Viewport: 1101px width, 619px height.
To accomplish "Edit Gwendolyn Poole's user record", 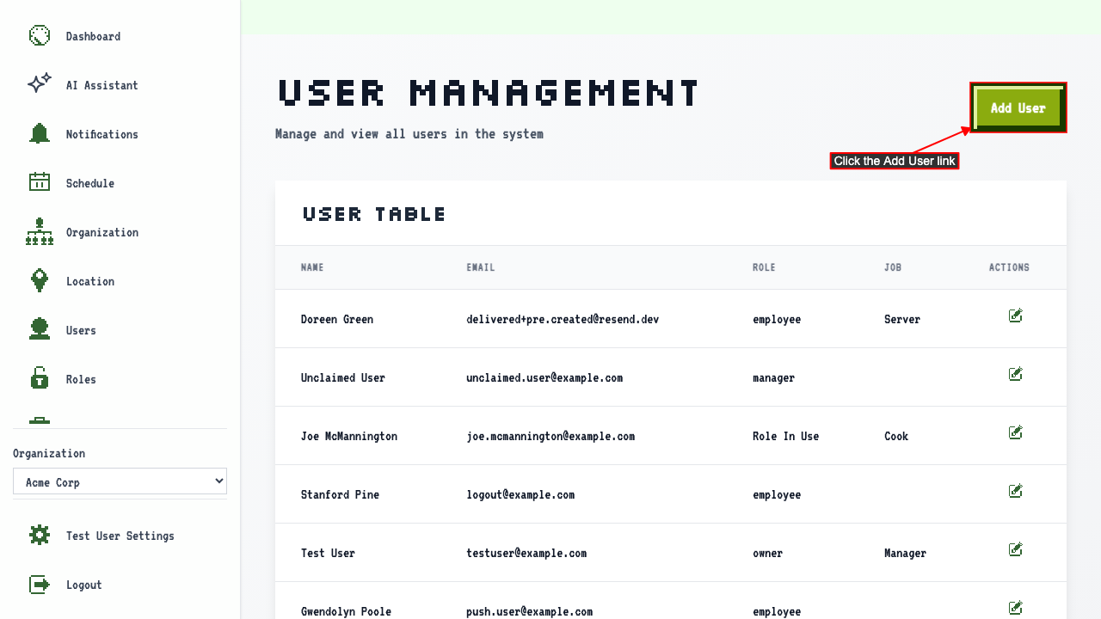I will click(1016, 609).
